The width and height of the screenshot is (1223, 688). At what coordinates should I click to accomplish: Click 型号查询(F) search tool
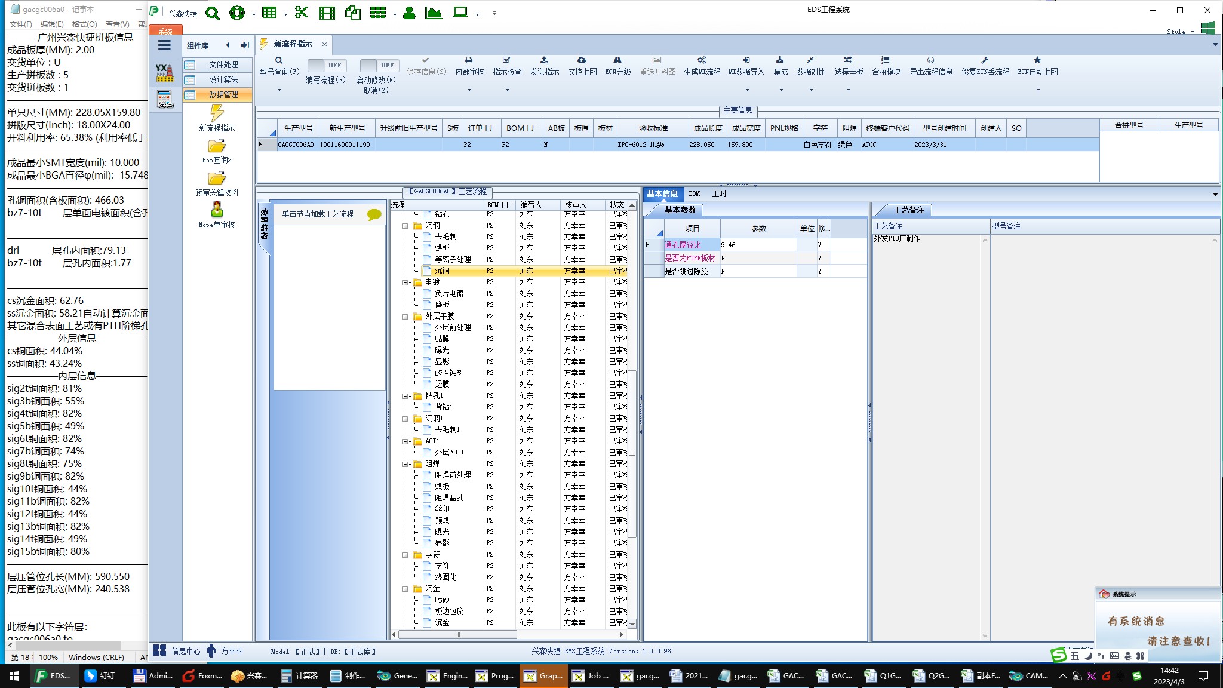pos(279,66)
